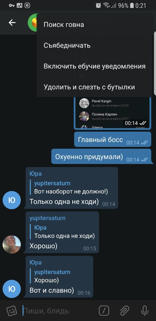156x321 pixels.
Task: Tap yupitersaturn sender name in message
Action: [47, 218]
